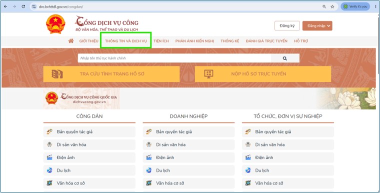Open Điện ảnh under Doanh nghiệp
The image size is (380, 193).
click(x=188, y=157)
